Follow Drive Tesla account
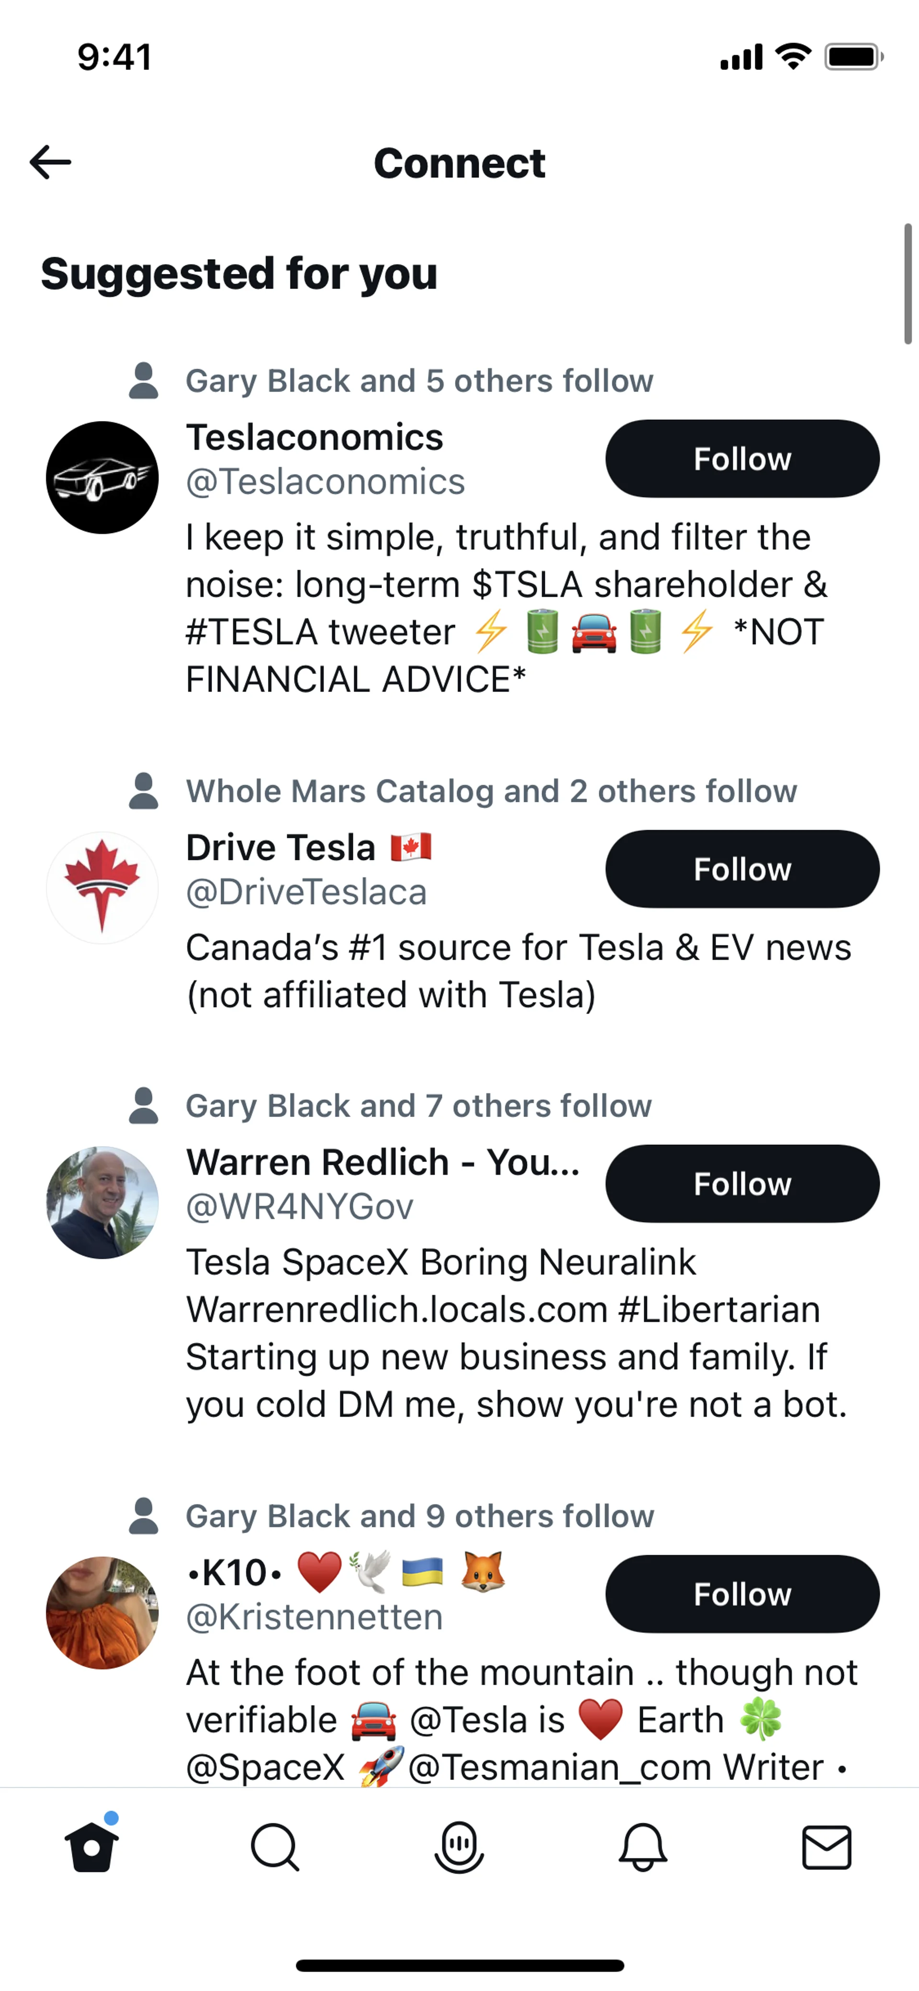This screenshot has height=1991, width=919. (x=742, y=869)
